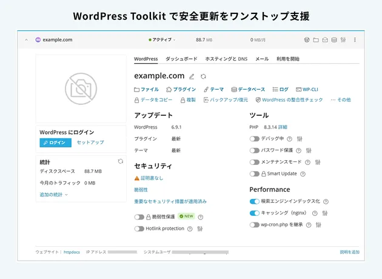
Task: Switch to the メール tab
Action: tap(262, 59)
